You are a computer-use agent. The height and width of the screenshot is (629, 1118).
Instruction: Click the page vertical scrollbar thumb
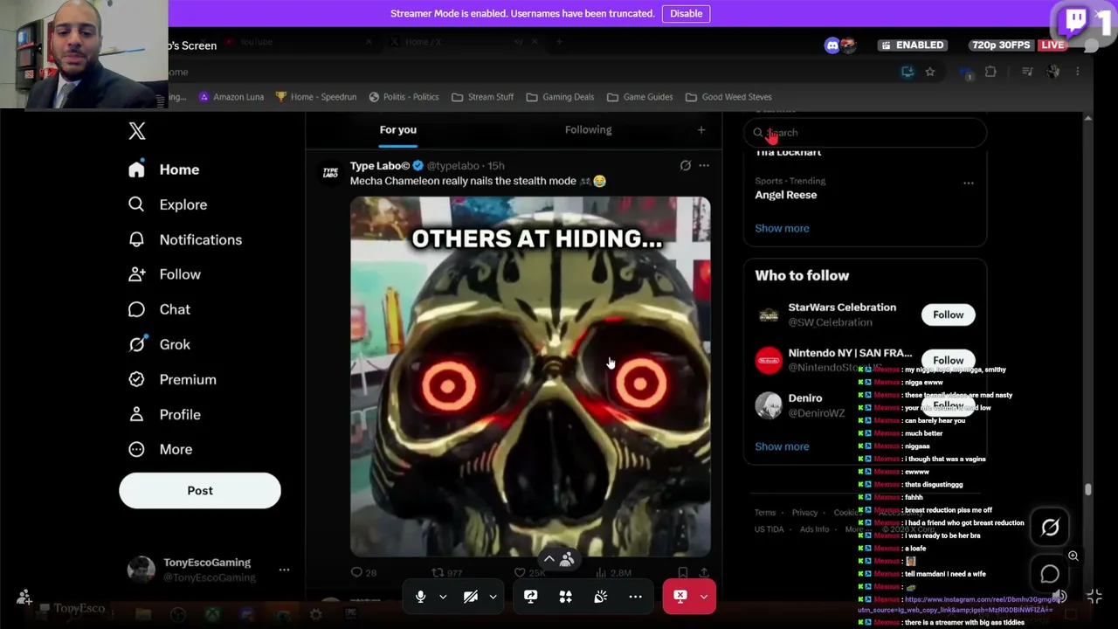pos(1087,490)
